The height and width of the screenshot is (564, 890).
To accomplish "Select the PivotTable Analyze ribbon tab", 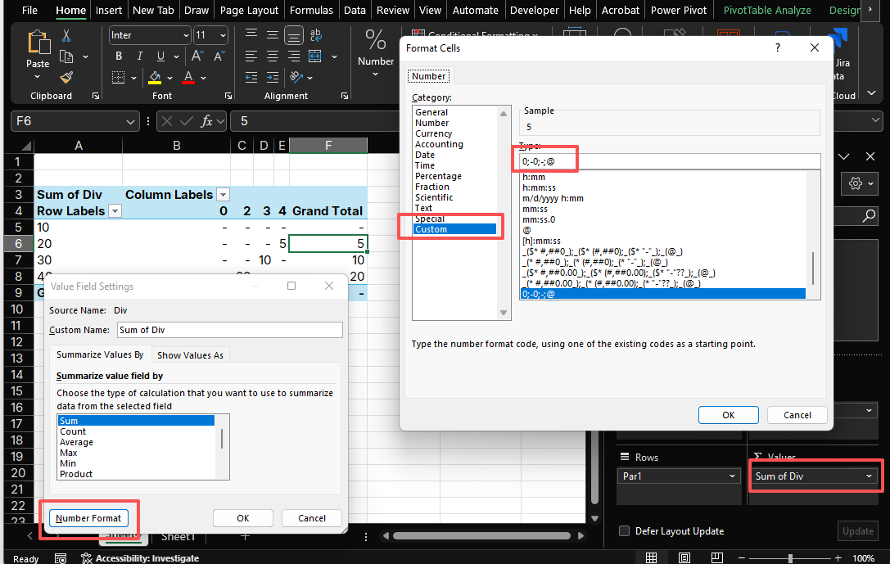I will tap(766, 10).
